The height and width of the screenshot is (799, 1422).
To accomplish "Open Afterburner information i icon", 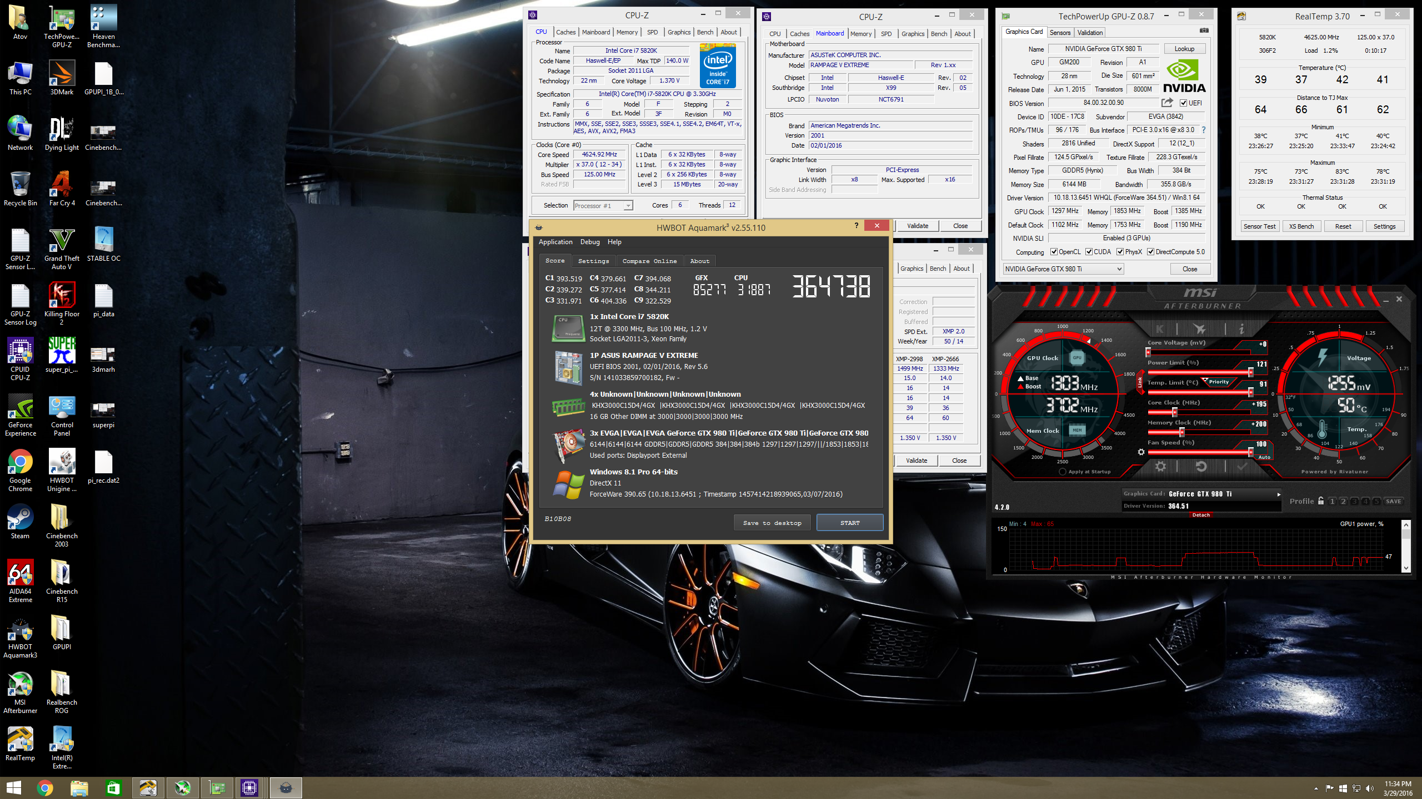I will (x=1241, y=328).
